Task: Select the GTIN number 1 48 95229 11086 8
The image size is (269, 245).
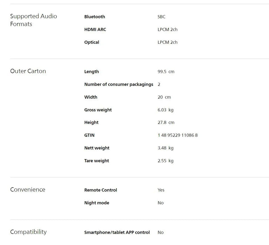Action: (x=178, y=135)
